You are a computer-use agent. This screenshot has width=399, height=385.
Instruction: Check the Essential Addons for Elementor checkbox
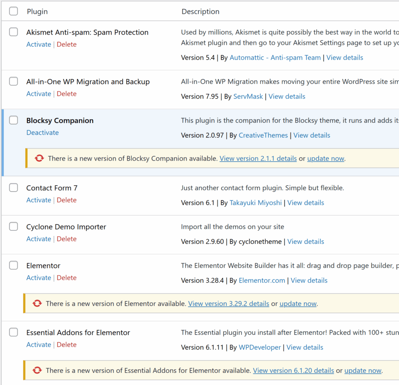pos(14,332)
